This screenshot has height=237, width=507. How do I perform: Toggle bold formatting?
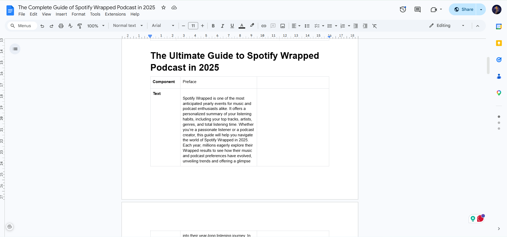click(213, 26)
